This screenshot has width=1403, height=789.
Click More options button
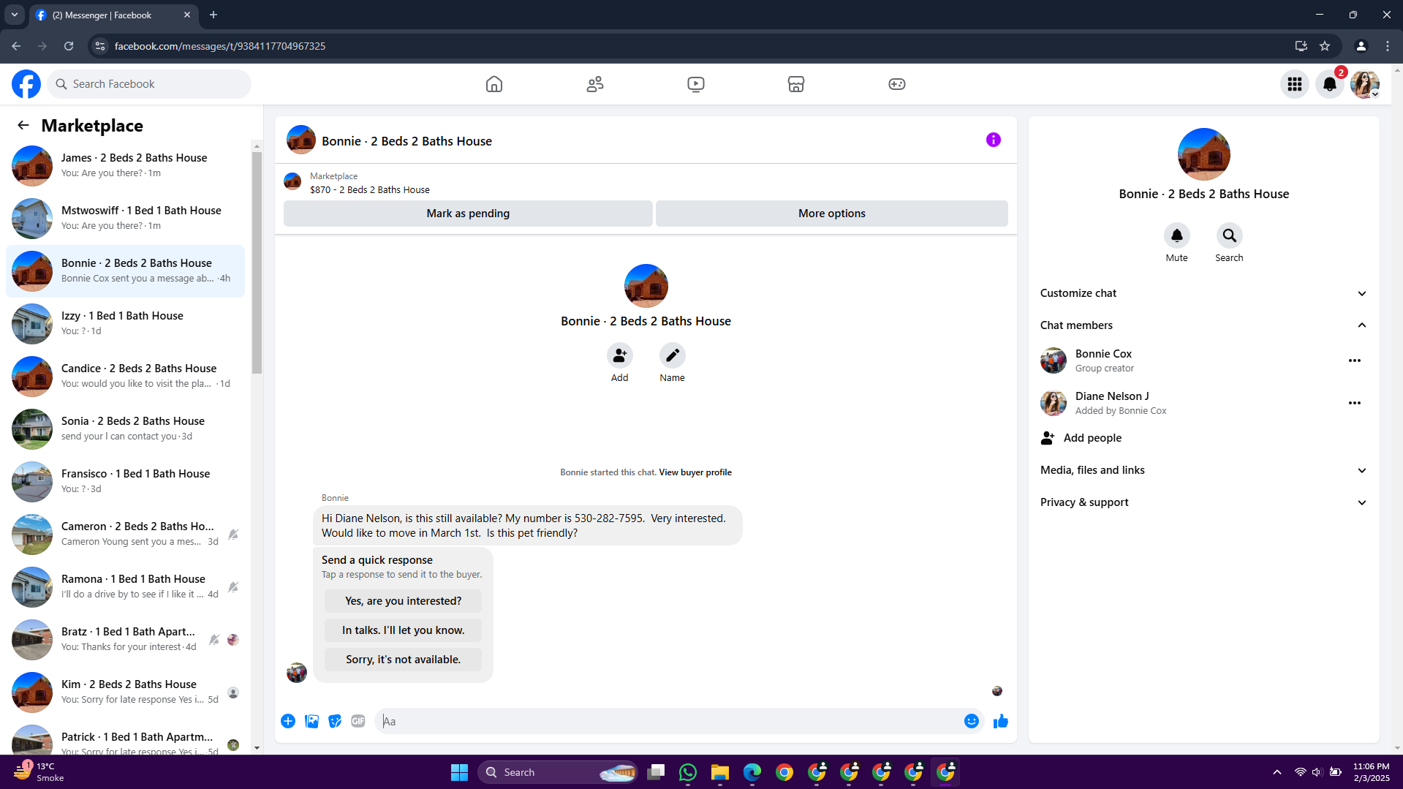tap(832, 214)
